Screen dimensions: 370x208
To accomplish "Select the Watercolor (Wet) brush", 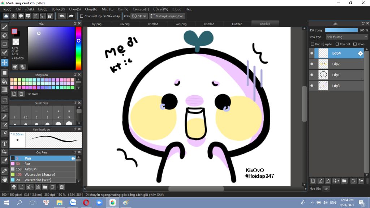I will 43,180.
